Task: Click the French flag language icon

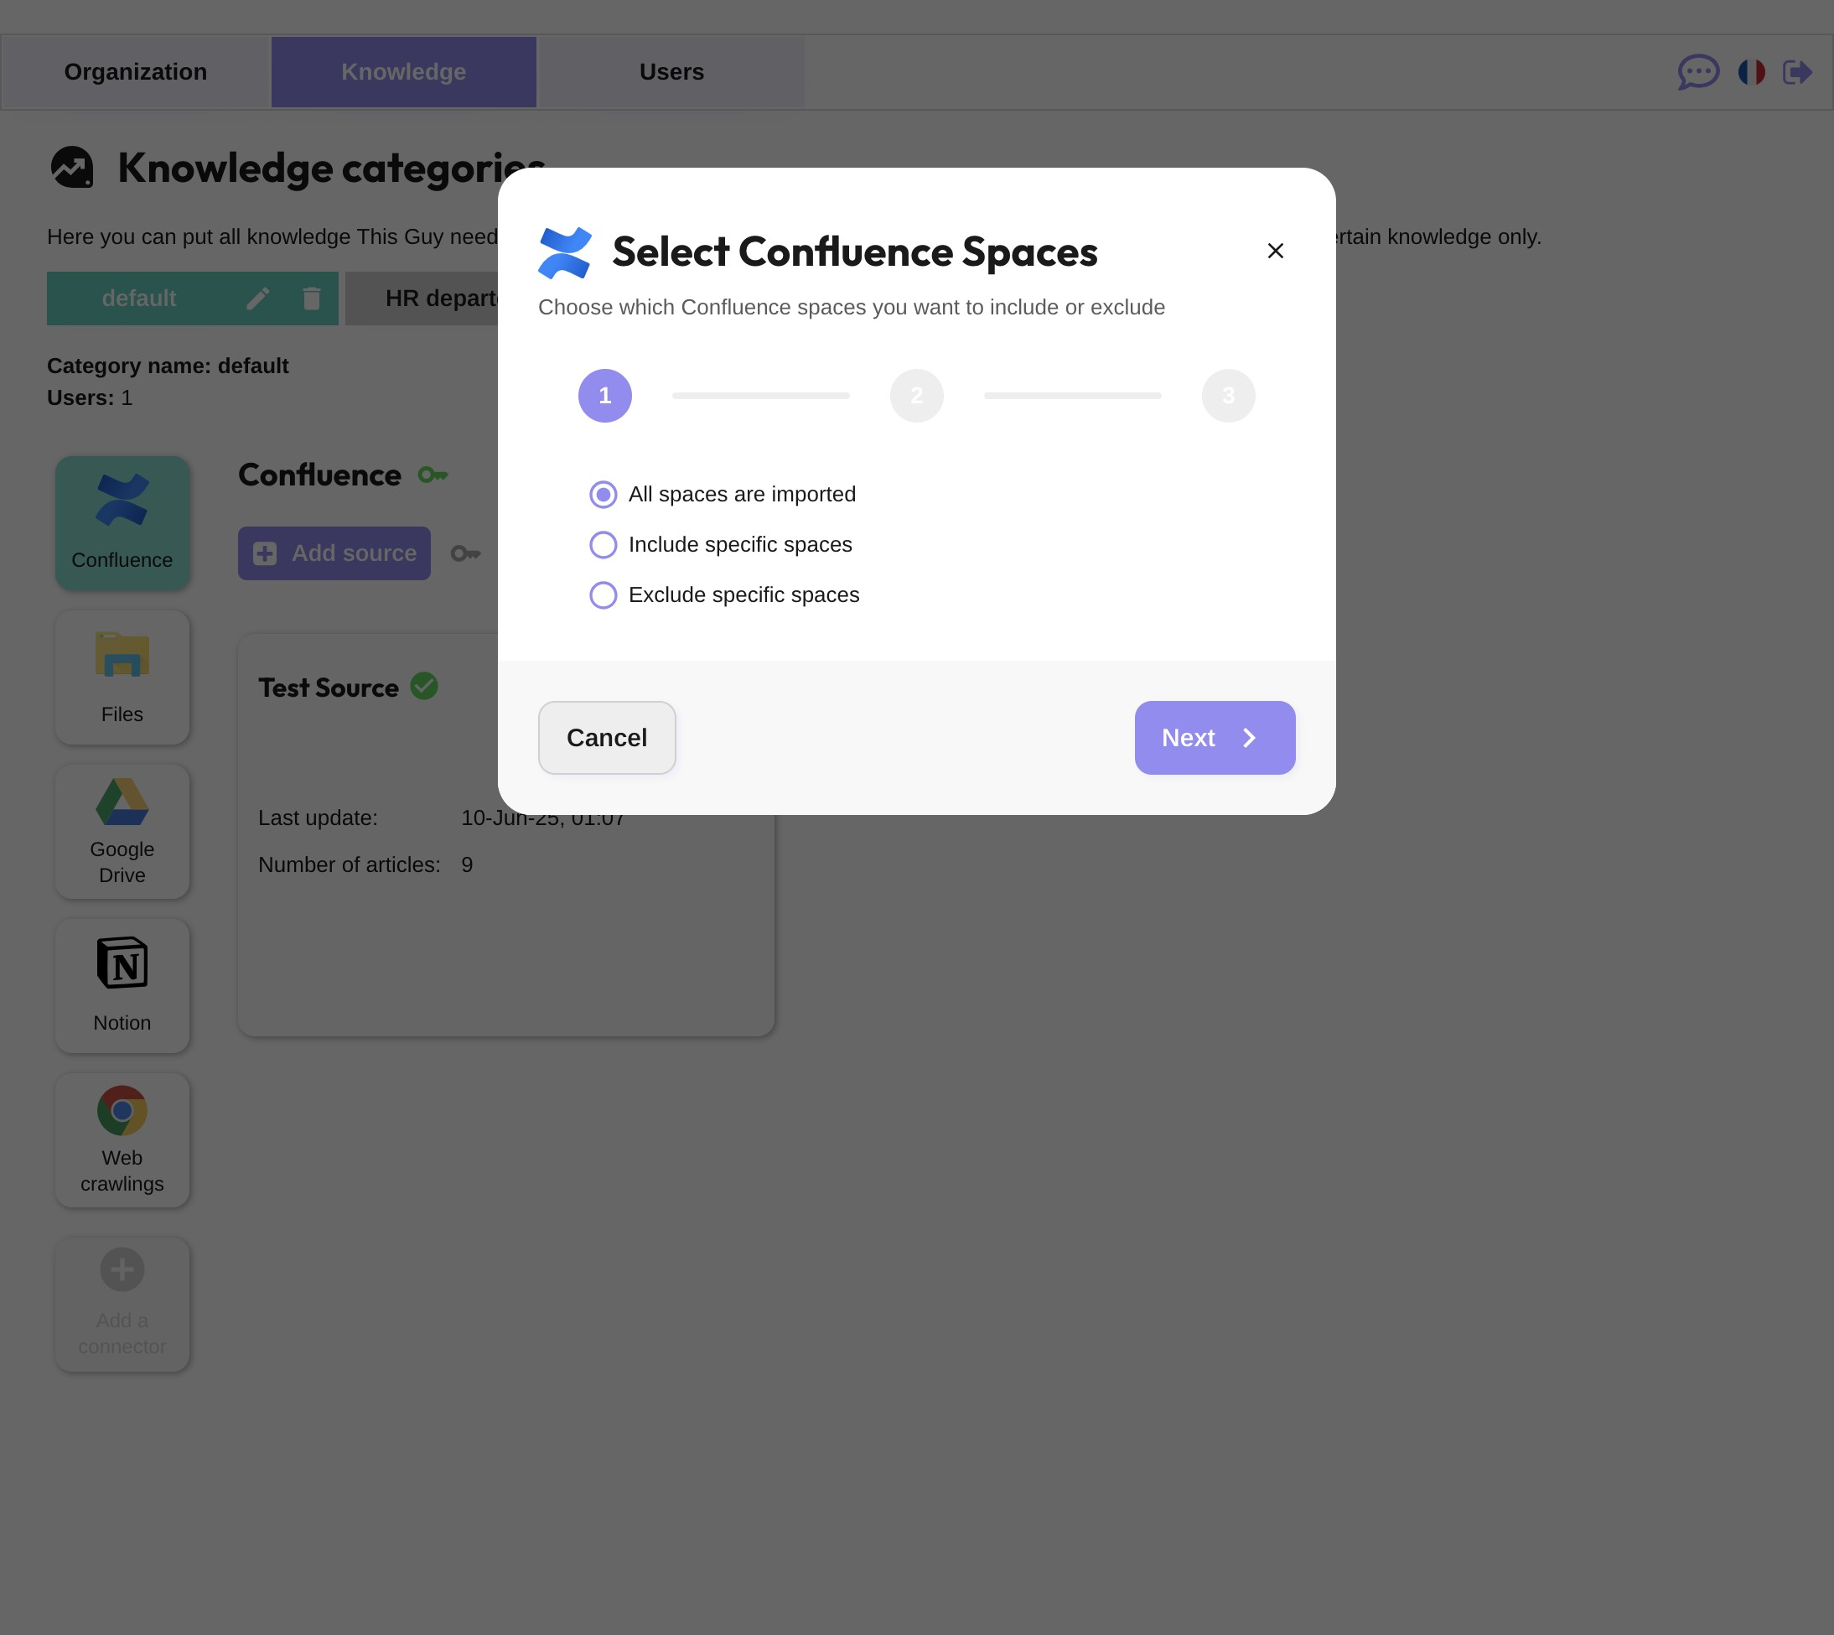Action: [x=1750, y=72]
